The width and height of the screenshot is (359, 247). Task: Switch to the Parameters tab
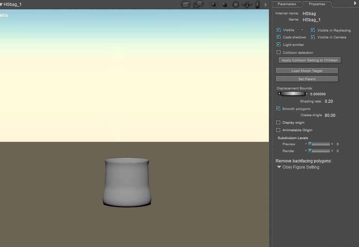(287, 4)
